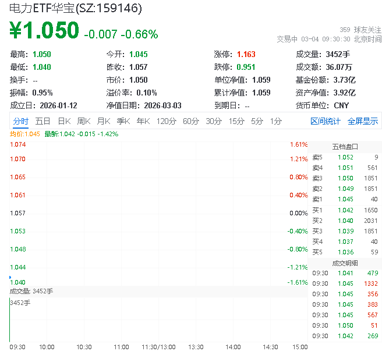Open the 日K candlestick tab
This screenshot has width=382, height=358.
(63, 121)
